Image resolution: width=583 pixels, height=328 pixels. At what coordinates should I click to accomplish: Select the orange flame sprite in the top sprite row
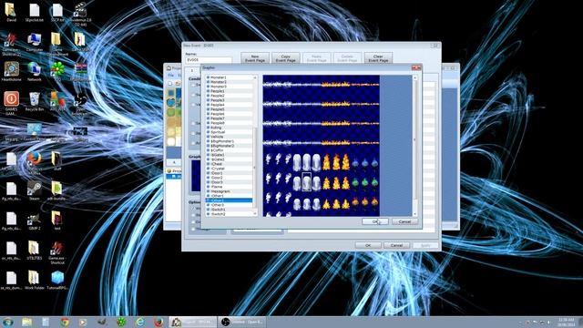point(336,85)
